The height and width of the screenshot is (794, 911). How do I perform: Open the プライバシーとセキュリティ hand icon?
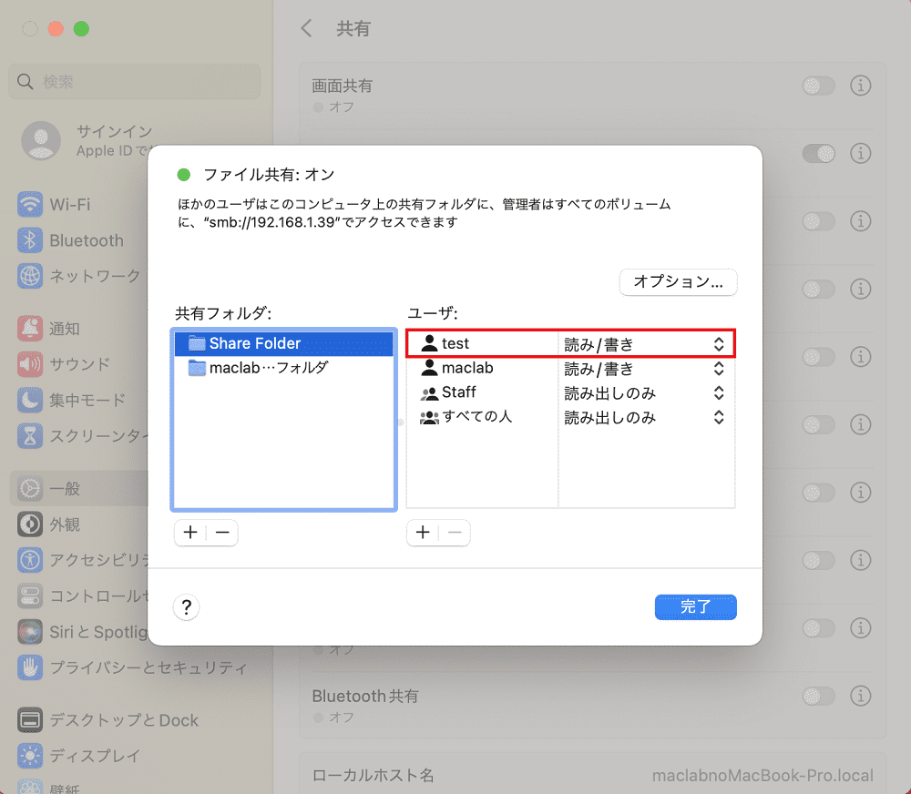pyautogui.click(x=30, y=667)
